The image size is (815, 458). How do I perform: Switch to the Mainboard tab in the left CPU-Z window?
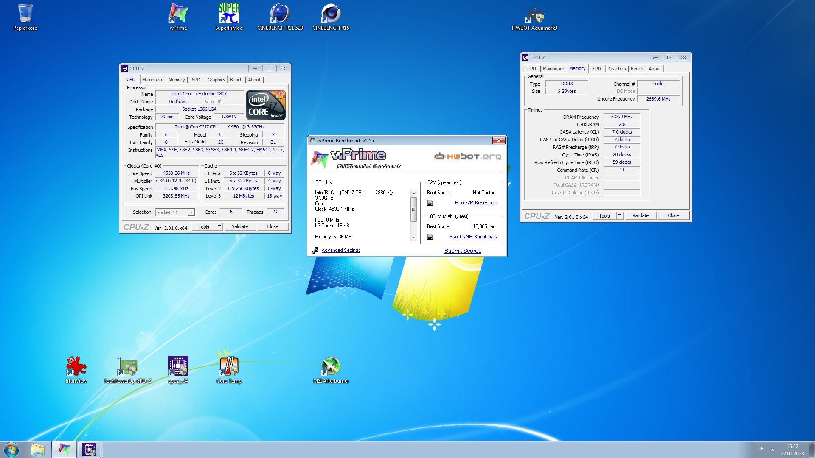pos(153,80)
